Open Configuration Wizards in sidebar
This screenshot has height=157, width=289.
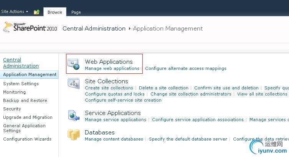pyautogui.click(x=27, y=139)
